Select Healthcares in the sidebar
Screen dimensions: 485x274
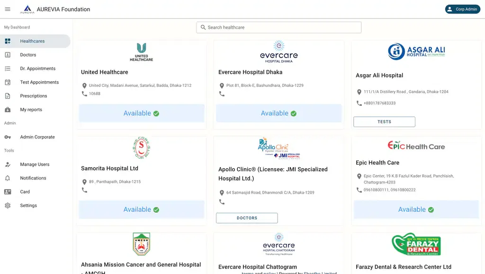click(x=35, y=41)
